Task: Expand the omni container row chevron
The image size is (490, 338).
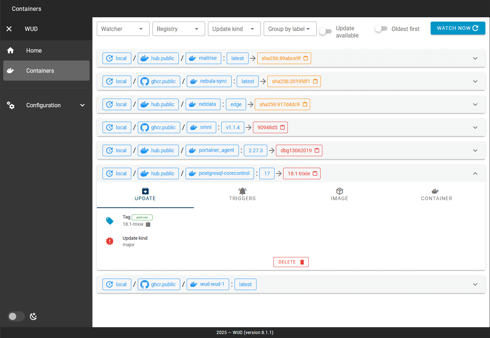Action: tap(475, 127)
